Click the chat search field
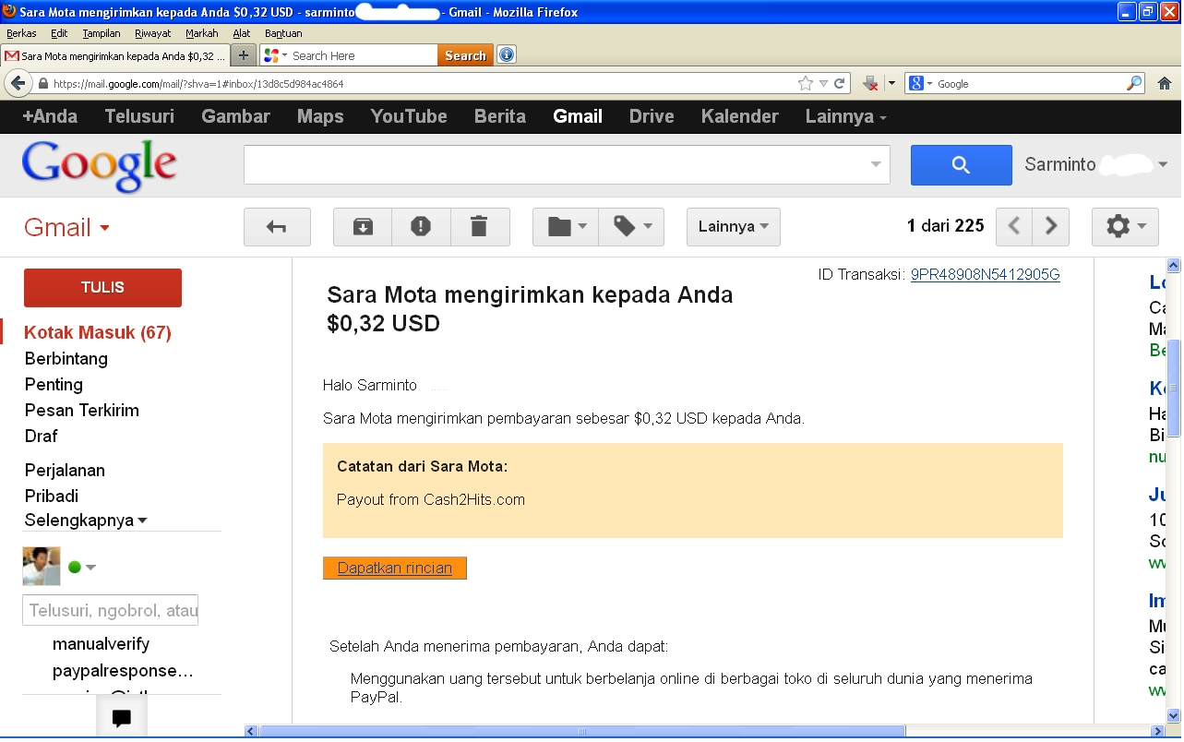The width and height of the screenshot is (1184, 742). [x=110, y=610]
